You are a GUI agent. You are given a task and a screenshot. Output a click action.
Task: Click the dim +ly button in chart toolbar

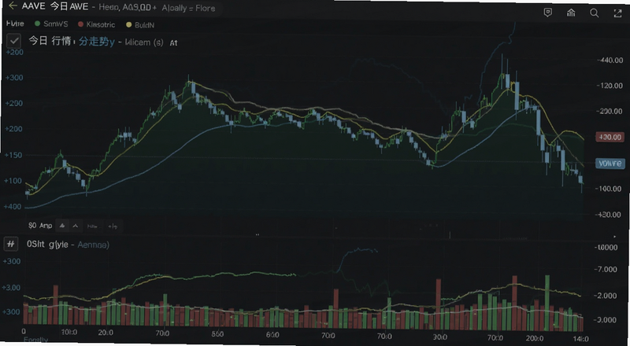tap(113, 226)
